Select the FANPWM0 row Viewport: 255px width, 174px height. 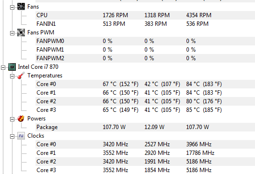point(145,41)
